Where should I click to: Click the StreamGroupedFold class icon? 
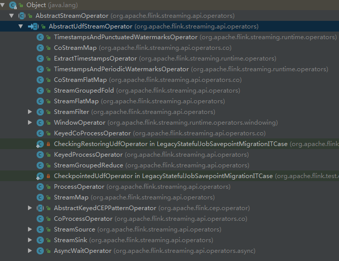(x=40, y=91)
